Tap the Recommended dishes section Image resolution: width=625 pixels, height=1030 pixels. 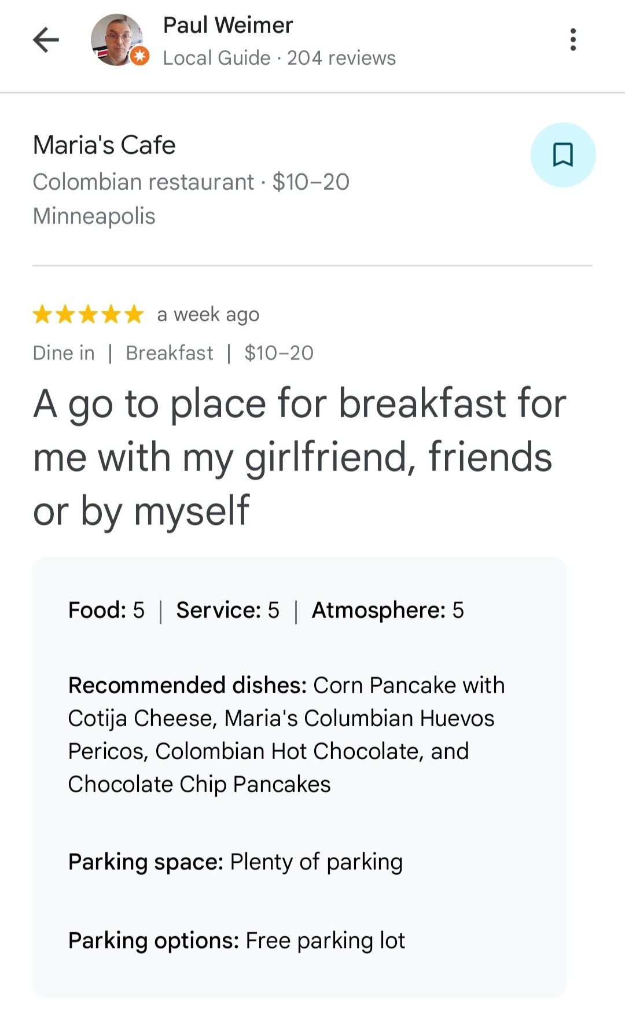(286, 734)
